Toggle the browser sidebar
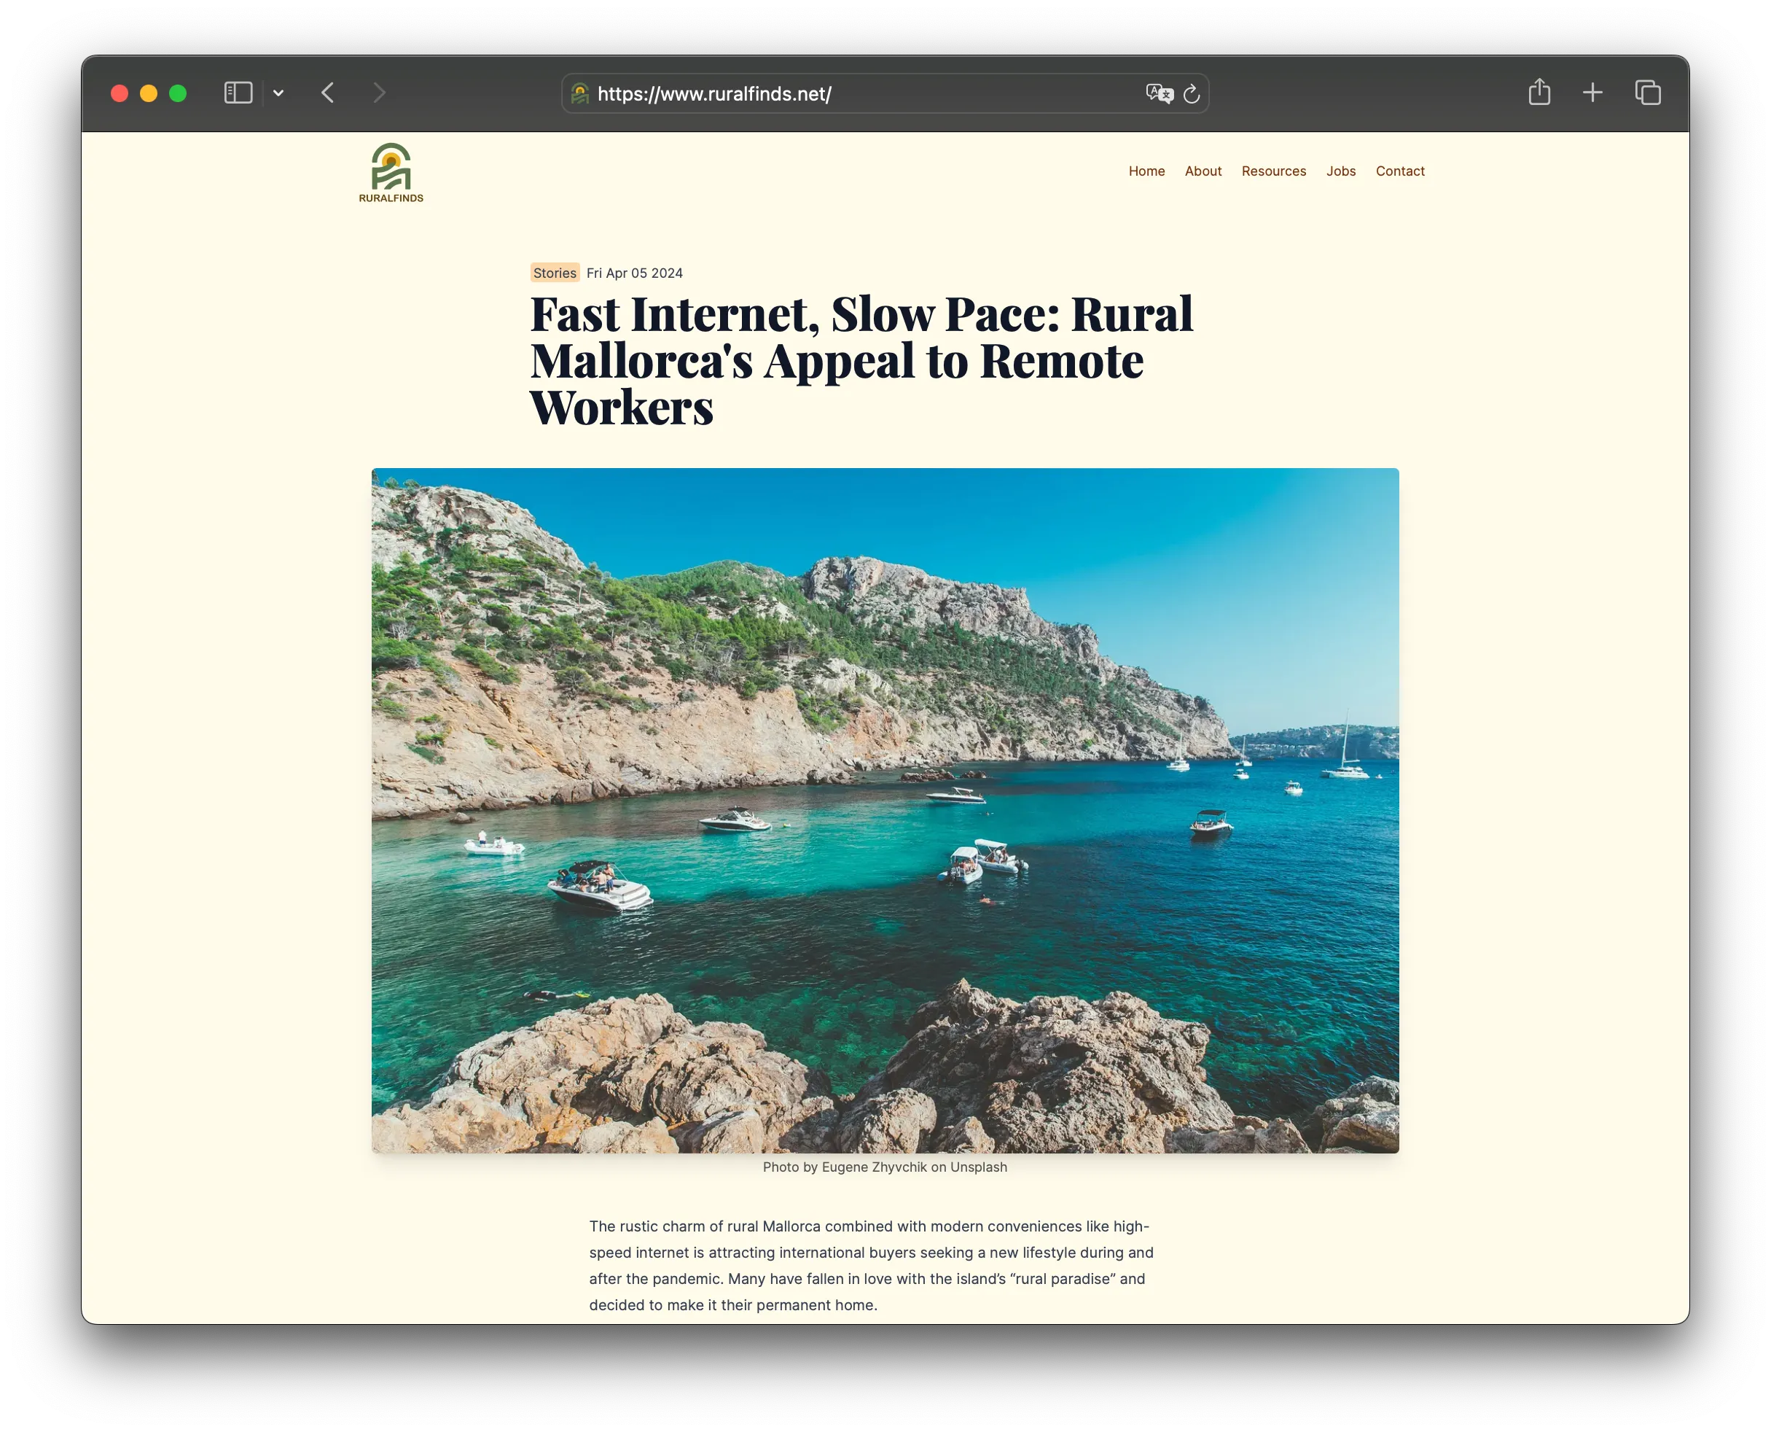 238,93
